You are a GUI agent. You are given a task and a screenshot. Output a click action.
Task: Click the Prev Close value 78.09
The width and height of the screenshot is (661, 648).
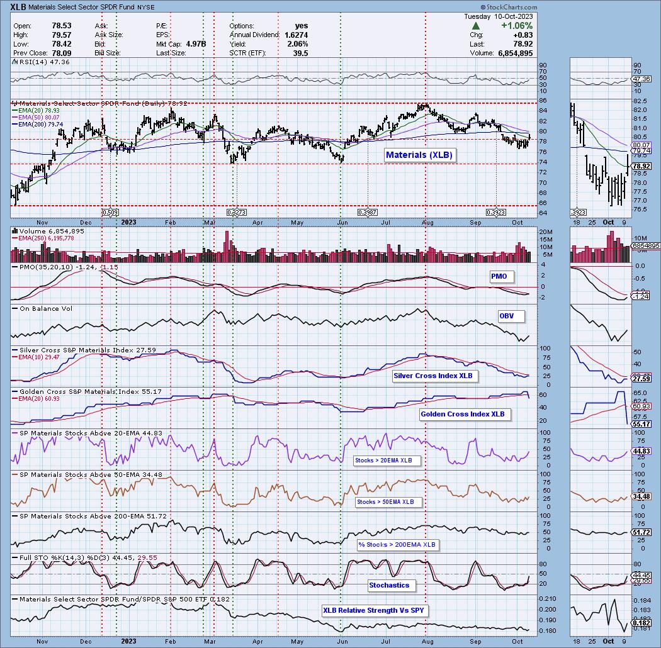[62, 53]
